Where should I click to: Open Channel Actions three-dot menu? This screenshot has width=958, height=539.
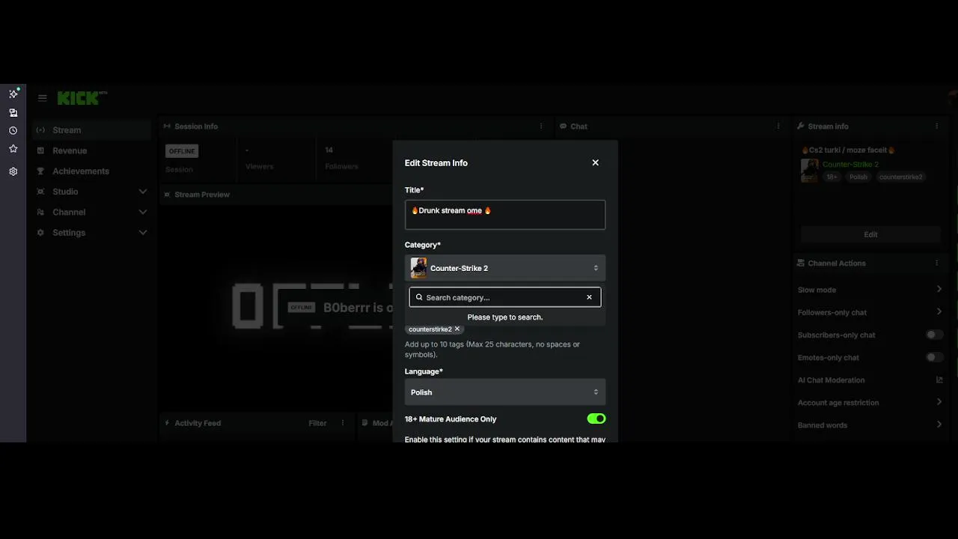coord(937,263)
